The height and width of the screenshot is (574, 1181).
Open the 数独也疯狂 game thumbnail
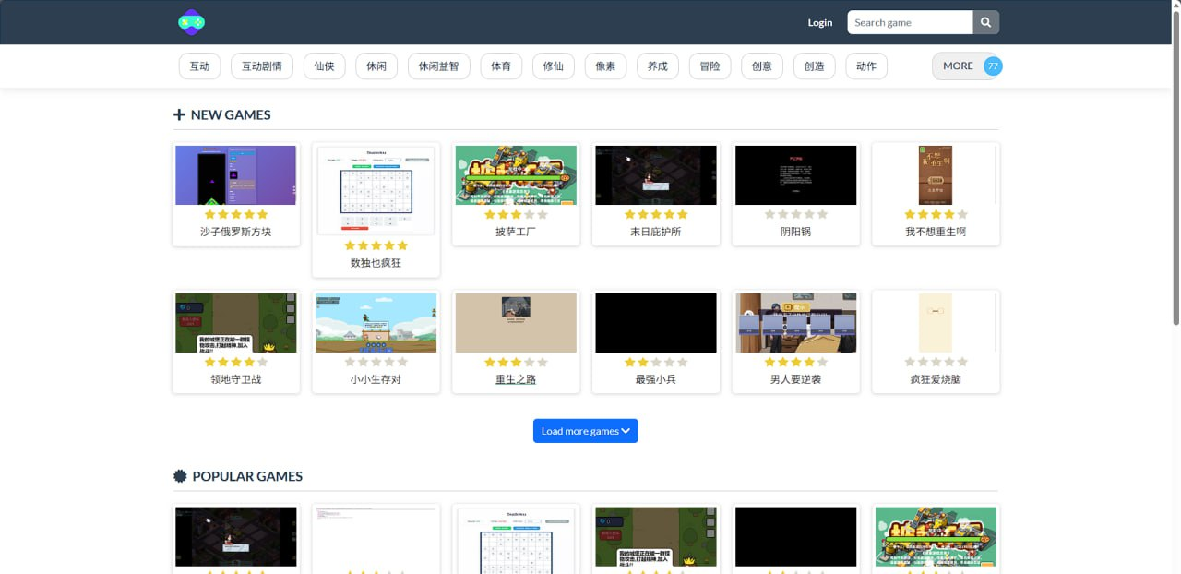376,190
